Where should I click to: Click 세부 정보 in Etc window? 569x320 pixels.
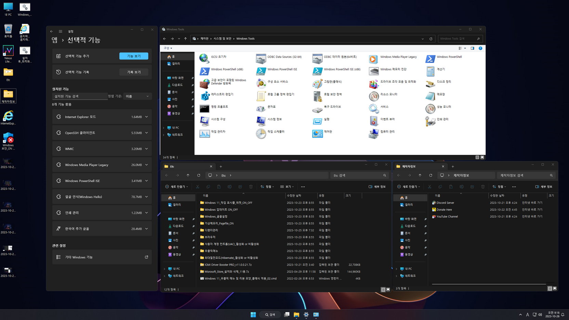tap(377, 187)
